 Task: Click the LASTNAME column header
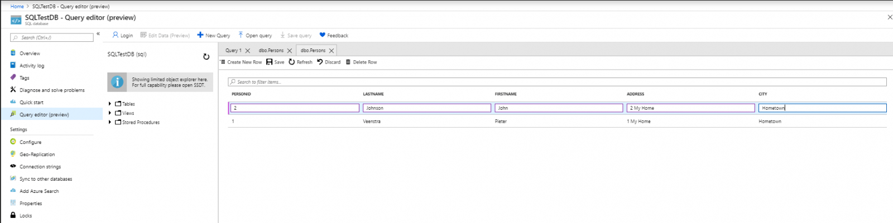pos(373,94)
